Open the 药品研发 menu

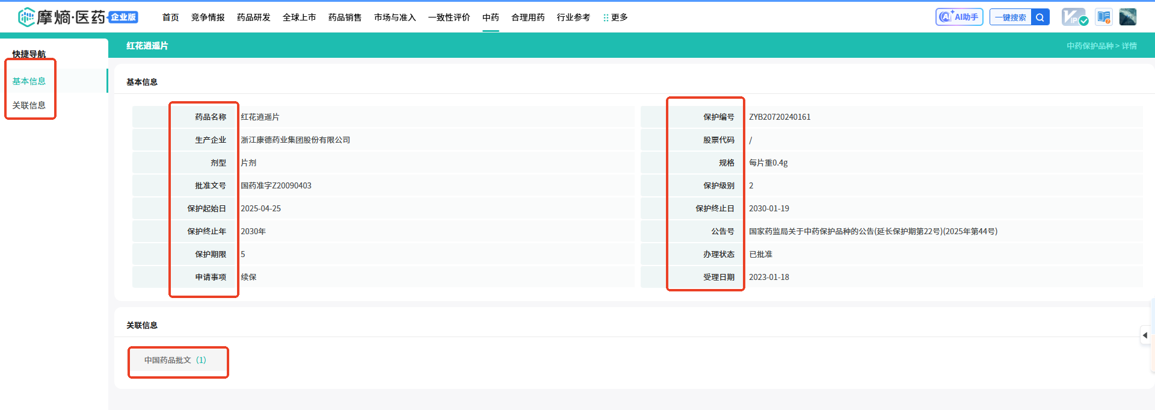[253, 17]
